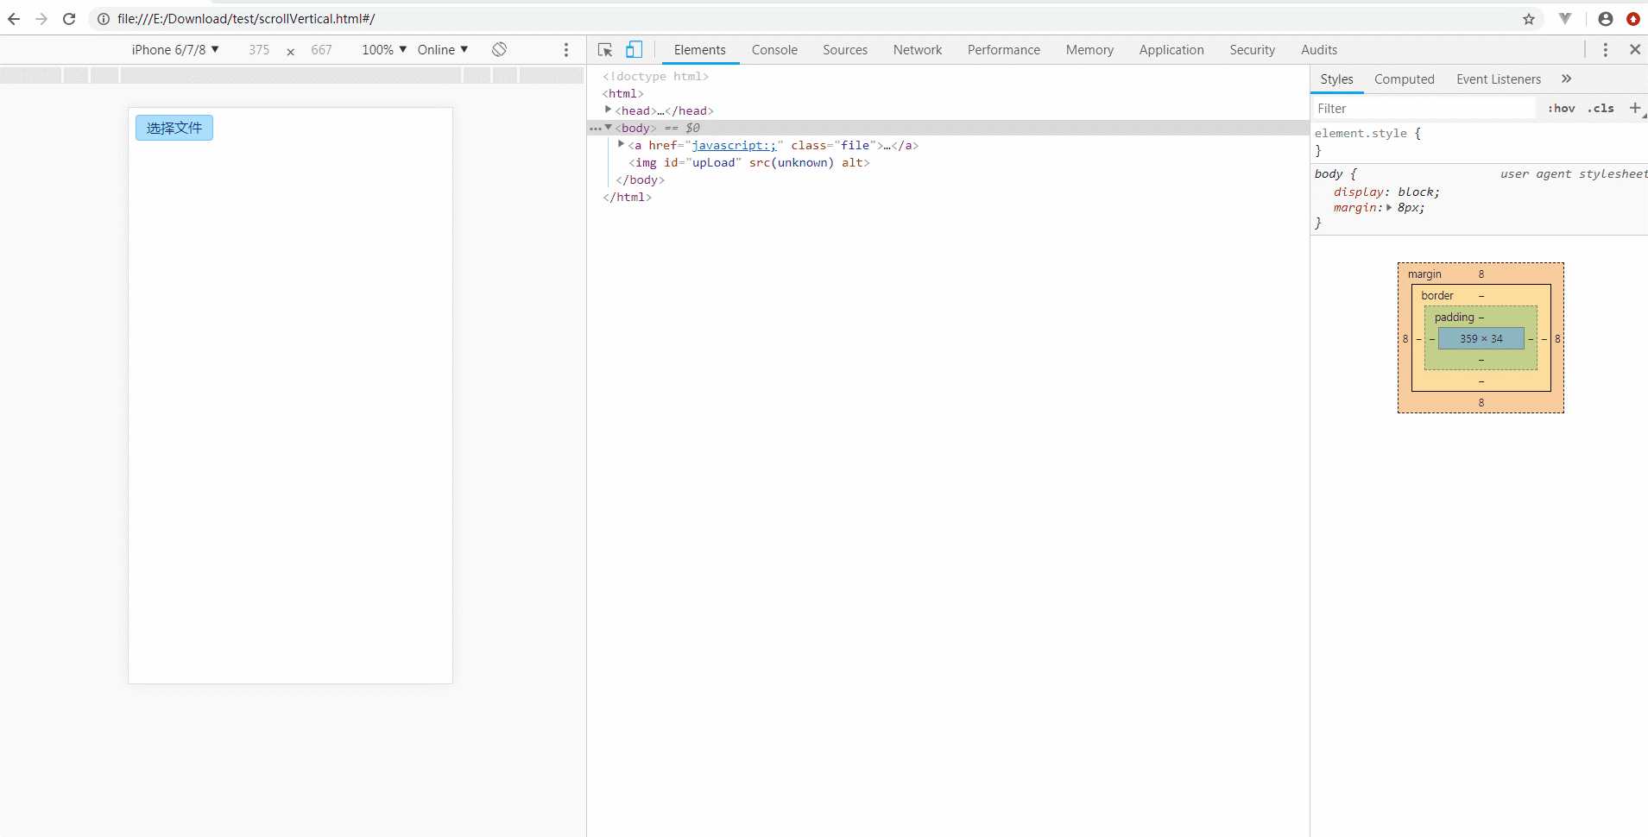Rotate the device viewport orientation
This screenshot has height=837, width=1648.
[499, 49]
